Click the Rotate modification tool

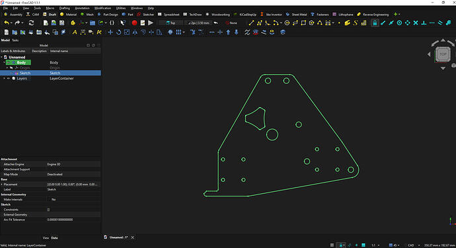pos(118,32)
